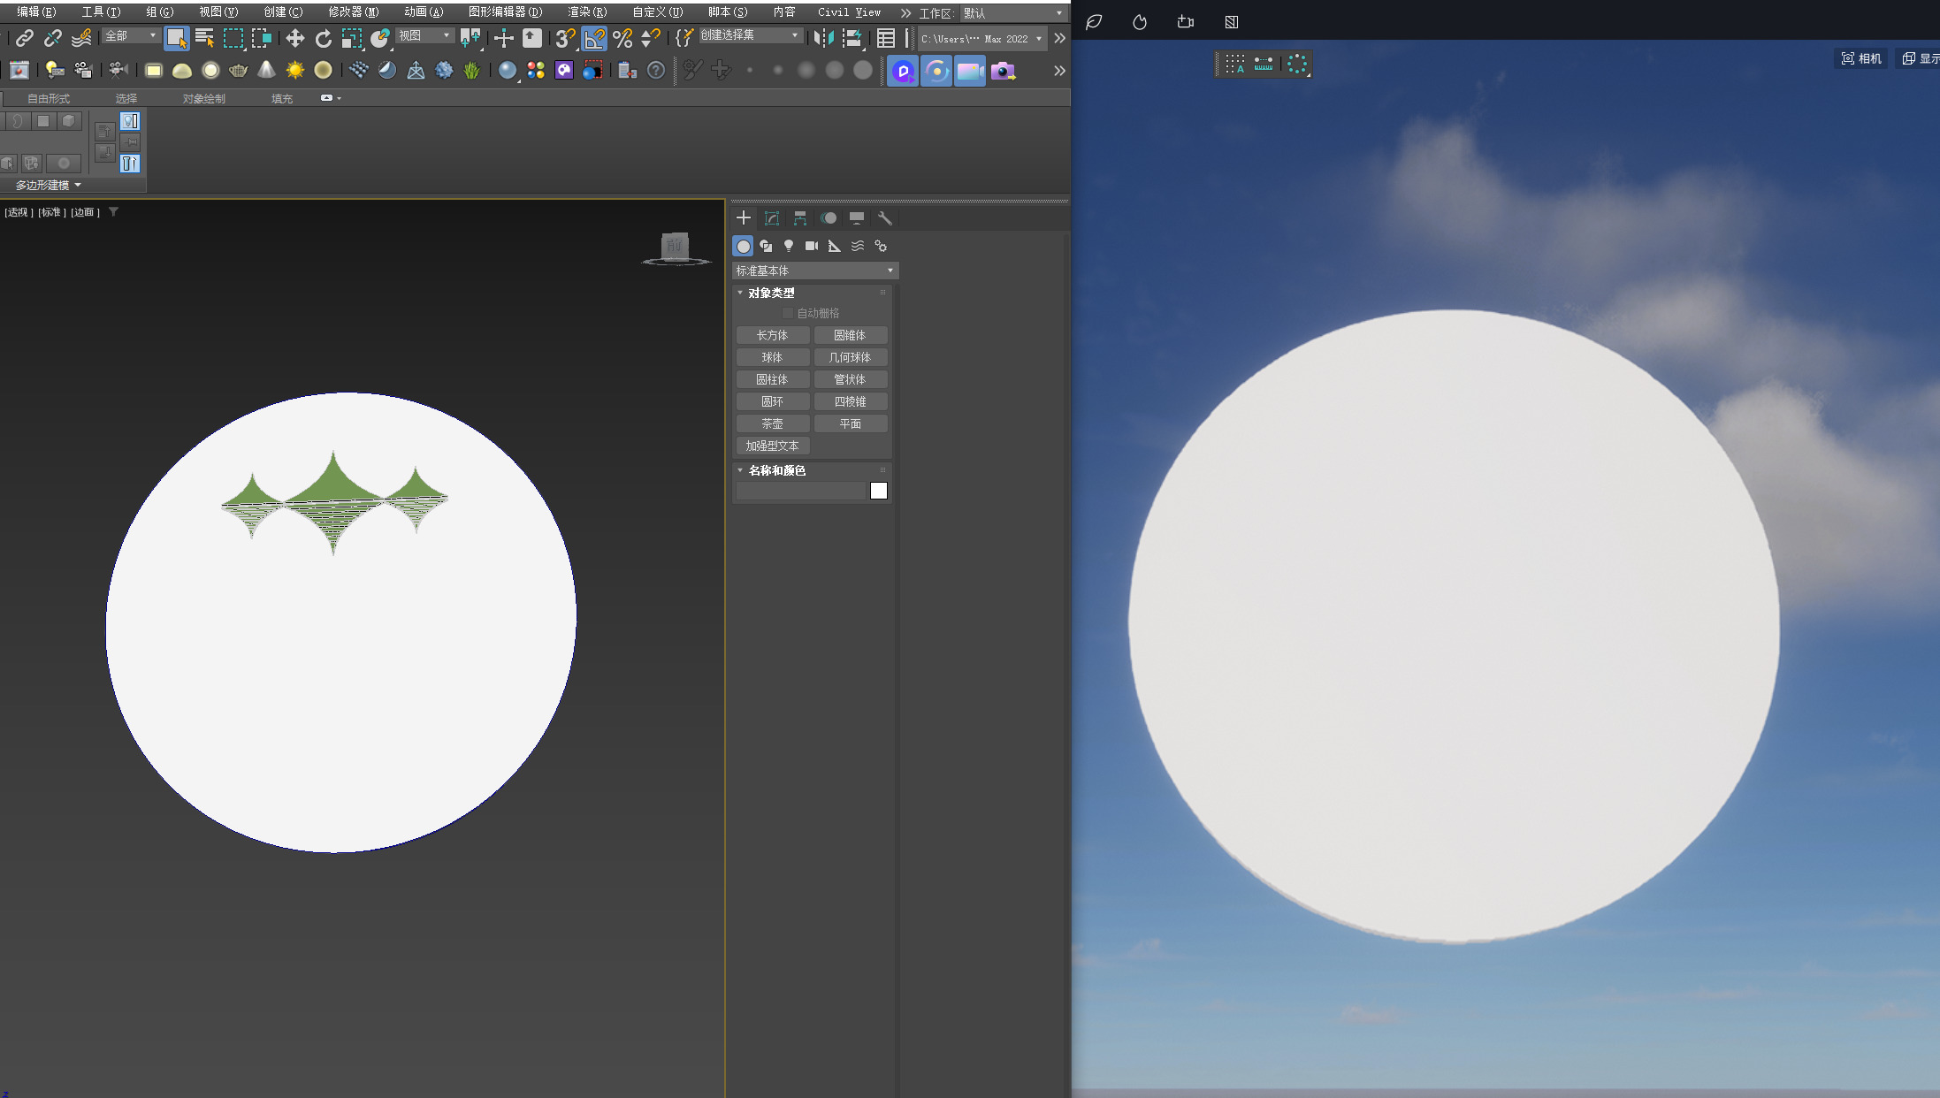Open the Hierarchy command panel tab
1940x1098 pixels.
tap(800, 218)
